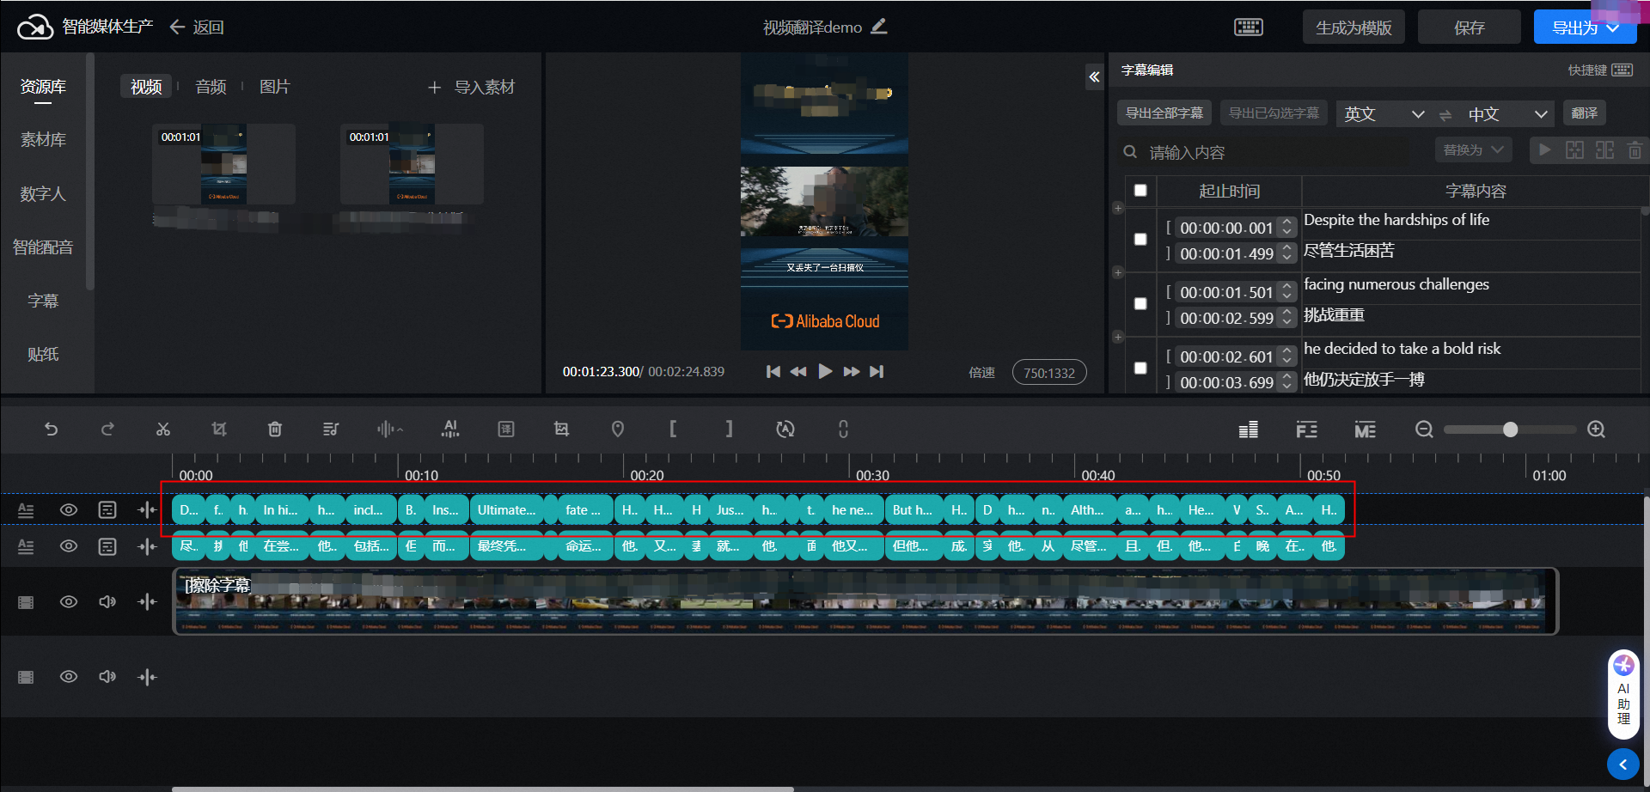Mute the empty bottom track speaker

click(107, 677)
